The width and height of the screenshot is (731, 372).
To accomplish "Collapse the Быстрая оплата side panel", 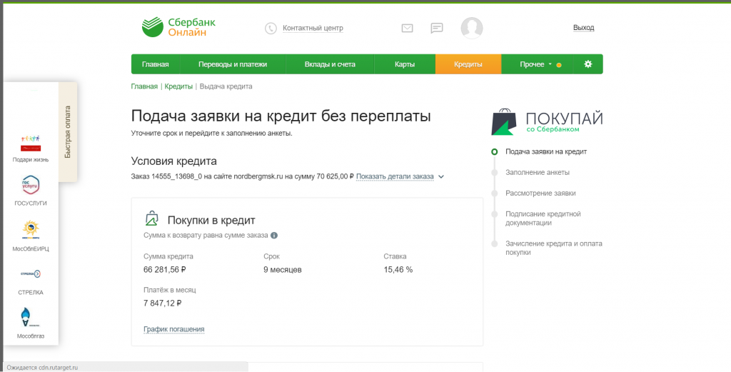I will coord(68,132).
